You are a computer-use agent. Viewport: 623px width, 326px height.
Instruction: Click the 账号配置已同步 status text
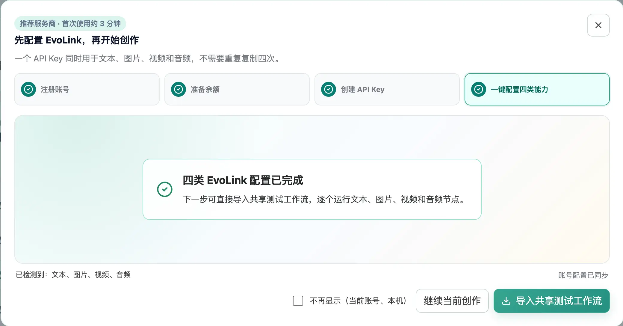(583, 275)
